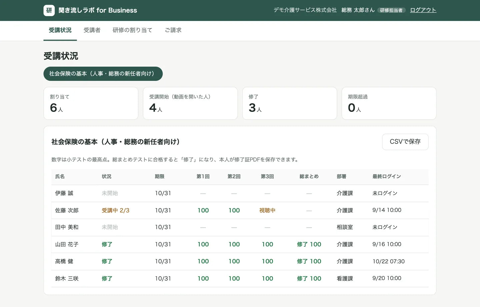This screenshot has width=480, height=307.
Task: Click the ログアウト link
Action: (x=423, y=10)
